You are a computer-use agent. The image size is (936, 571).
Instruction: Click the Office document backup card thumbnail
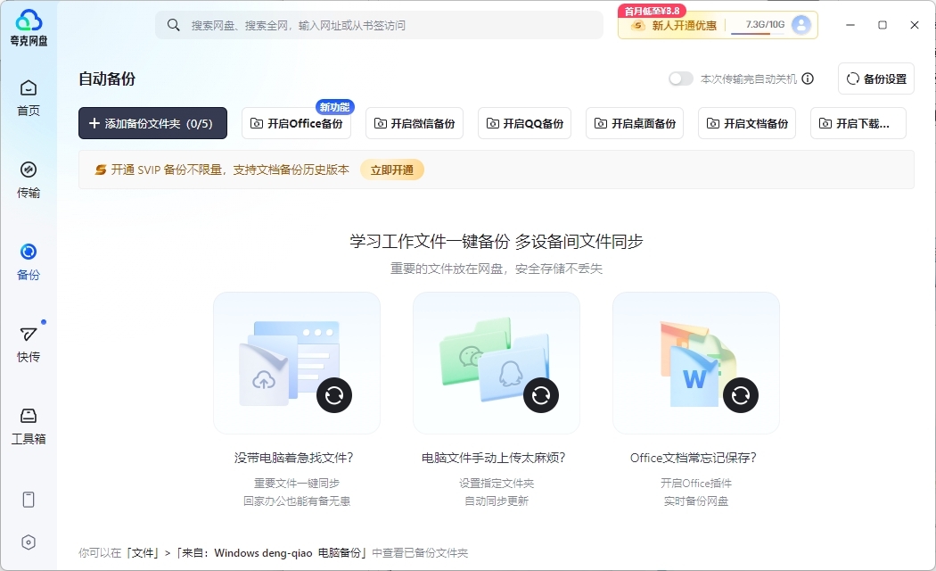[x=695, y=363]
